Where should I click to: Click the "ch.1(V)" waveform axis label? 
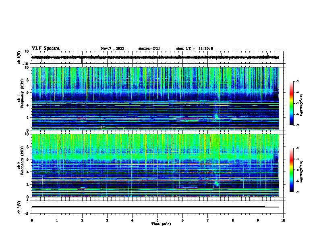coord(19,57)
